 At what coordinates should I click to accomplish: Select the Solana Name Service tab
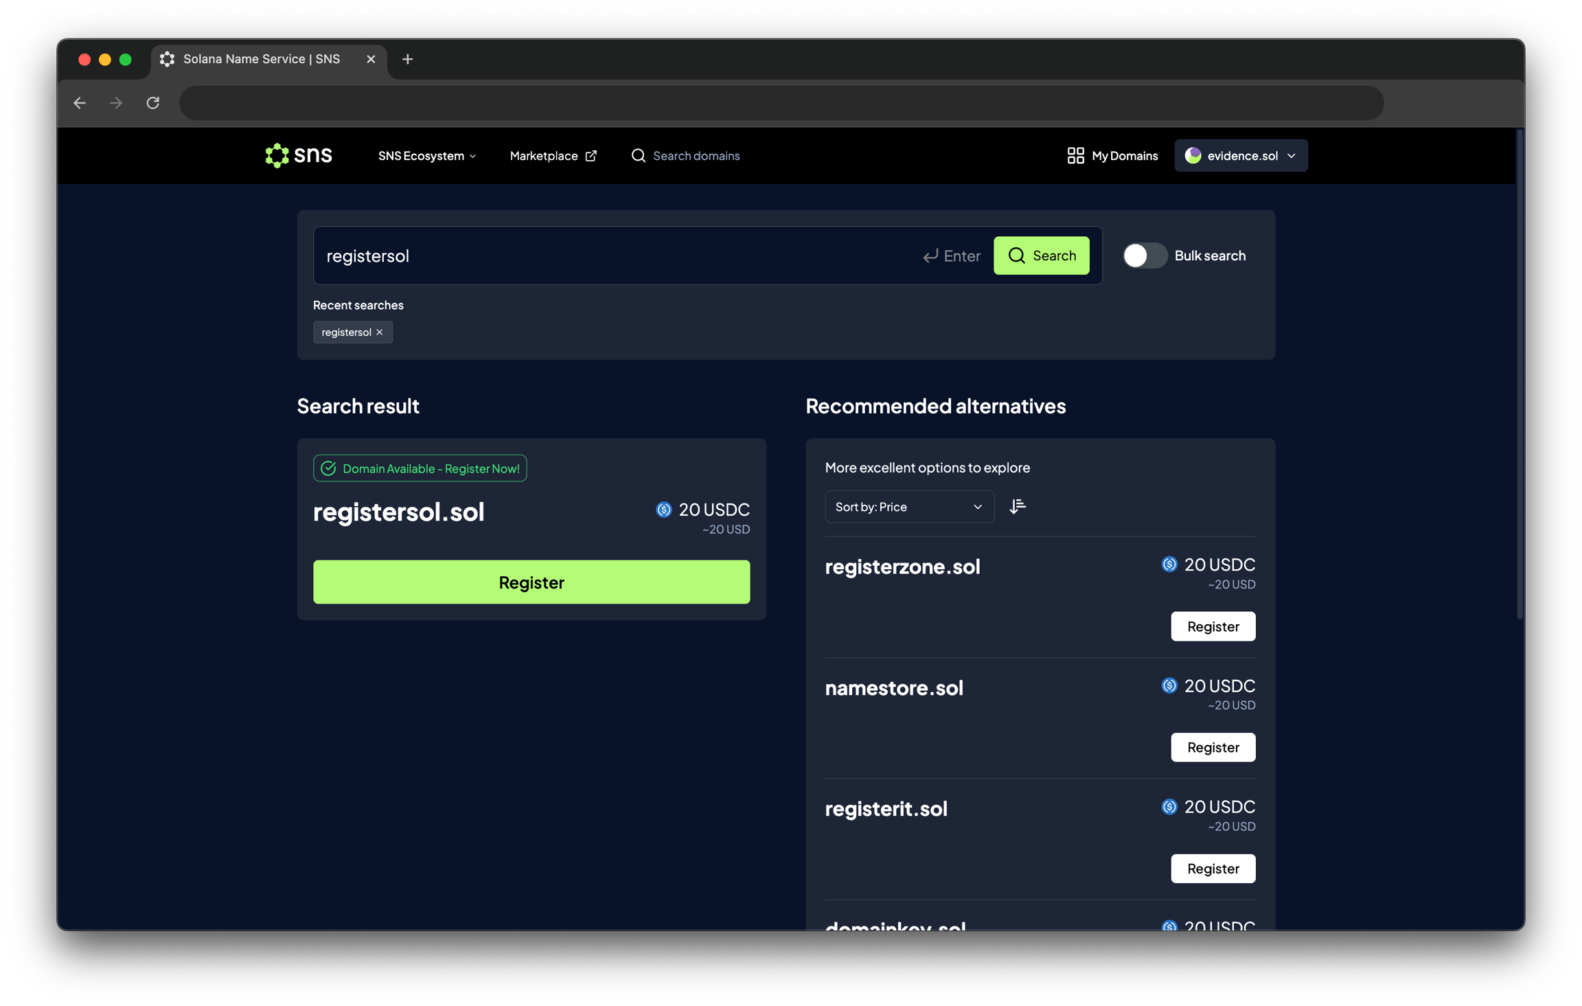coord(262,59)
